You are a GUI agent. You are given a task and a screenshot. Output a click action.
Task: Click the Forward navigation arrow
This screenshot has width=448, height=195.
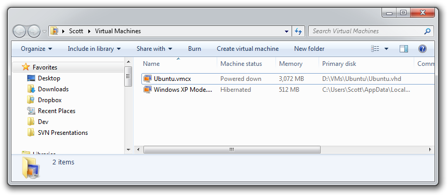point(34,31)
